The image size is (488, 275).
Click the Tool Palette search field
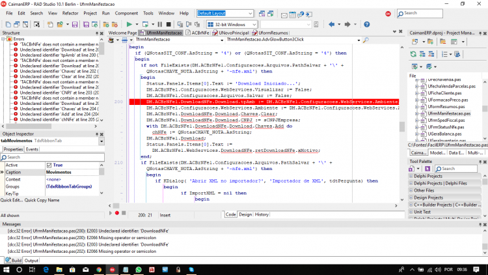(456, 169)
